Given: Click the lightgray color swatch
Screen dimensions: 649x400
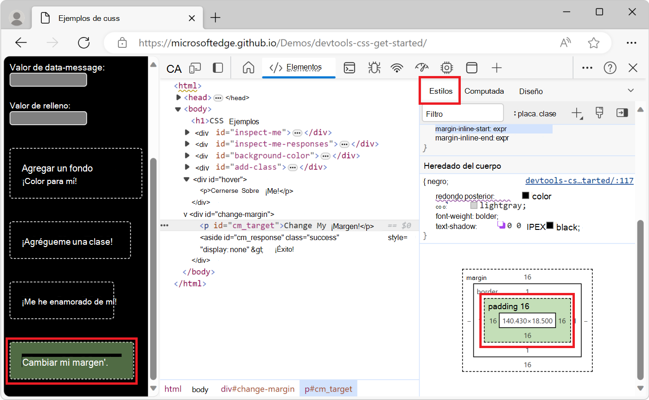Looking at the screenshot, I should pyautogui.click(x=474, y=206).
